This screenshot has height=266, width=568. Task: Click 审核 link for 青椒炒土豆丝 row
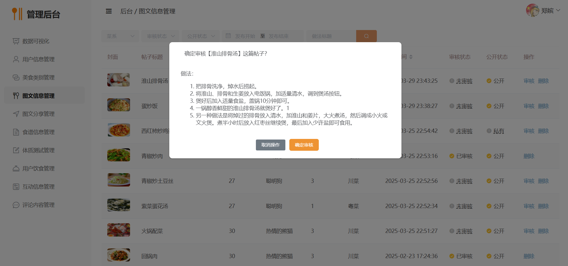click(529, 181)
